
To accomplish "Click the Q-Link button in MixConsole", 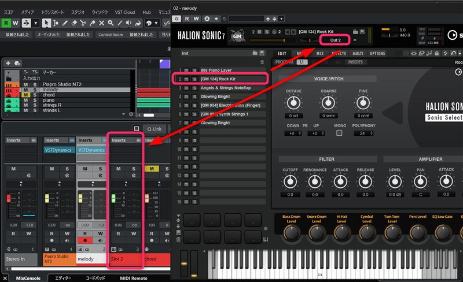I will click(x=155, y=129).
